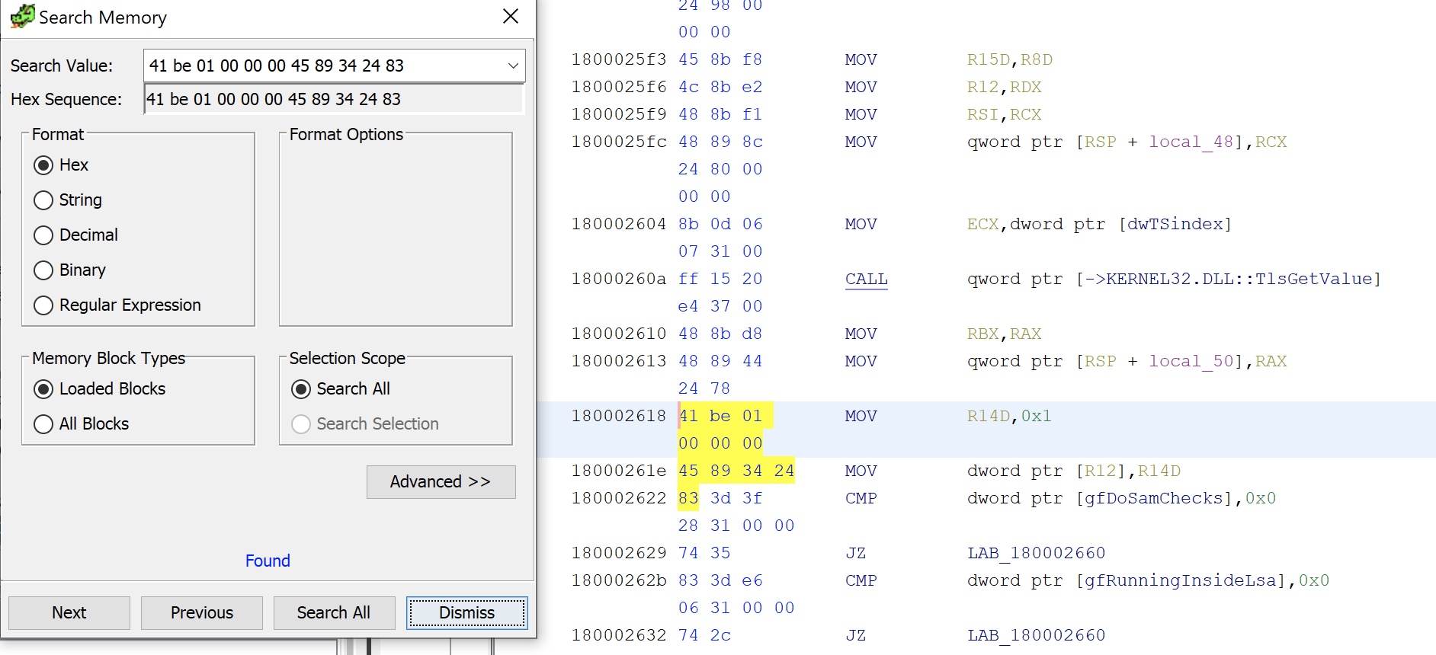Enable Regular Expression search format
Image resolution: width=1436 pixels, height=655 pixels.
[x=43, y=305]
